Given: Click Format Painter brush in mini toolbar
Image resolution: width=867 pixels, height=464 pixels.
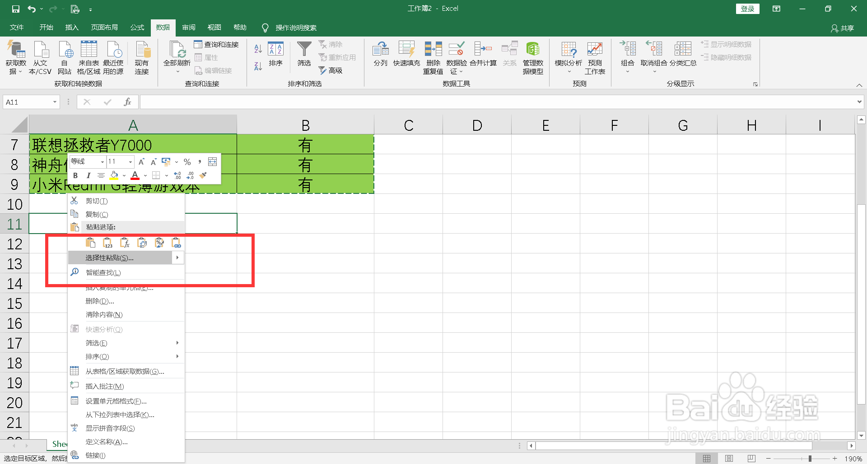Looking at the screenshot, I should [x=203, y=175].
